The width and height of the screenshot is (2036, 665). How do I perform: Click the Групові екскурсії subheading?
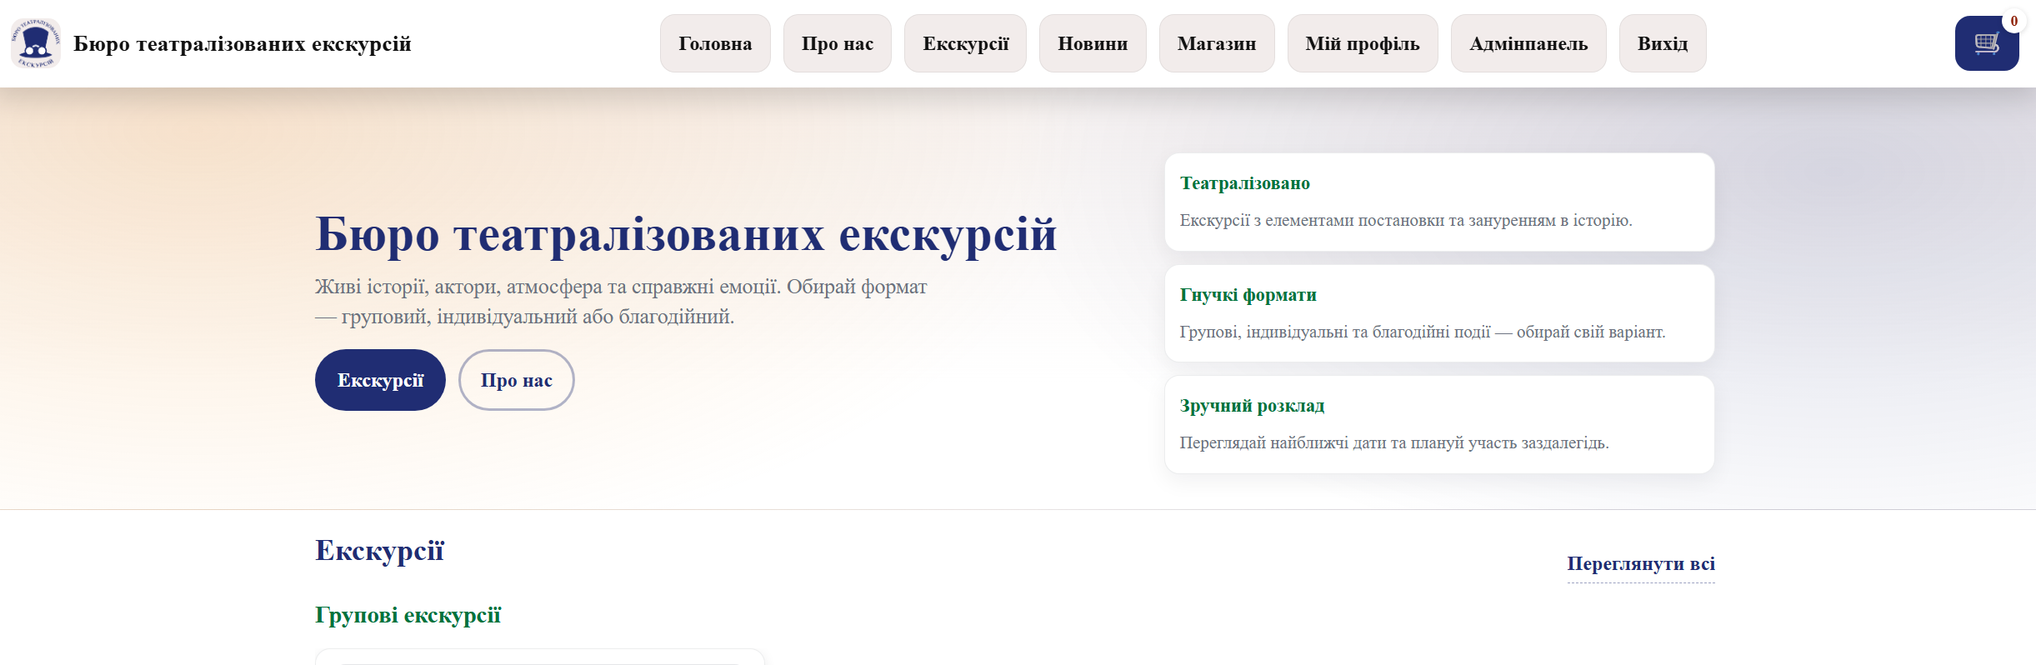(408, 615)
